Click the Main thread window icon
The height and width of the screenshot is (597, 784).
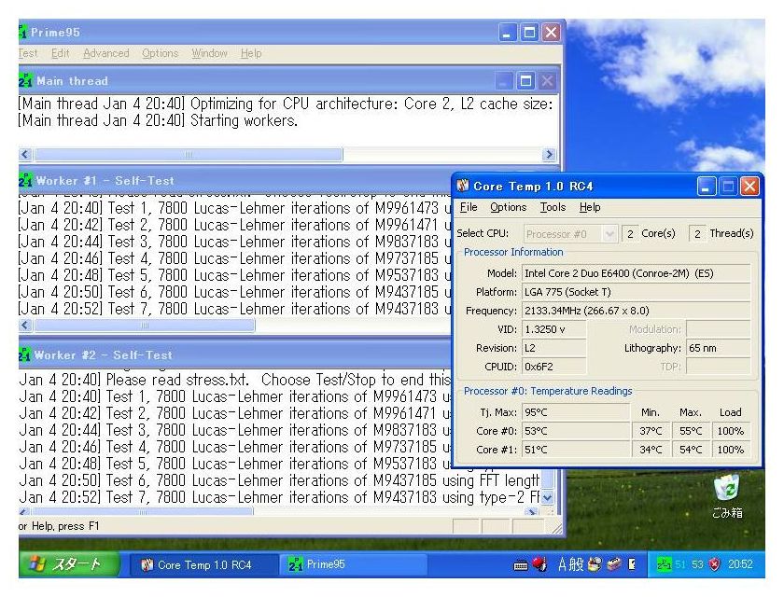pyautogui.click(x=25, y=80)
